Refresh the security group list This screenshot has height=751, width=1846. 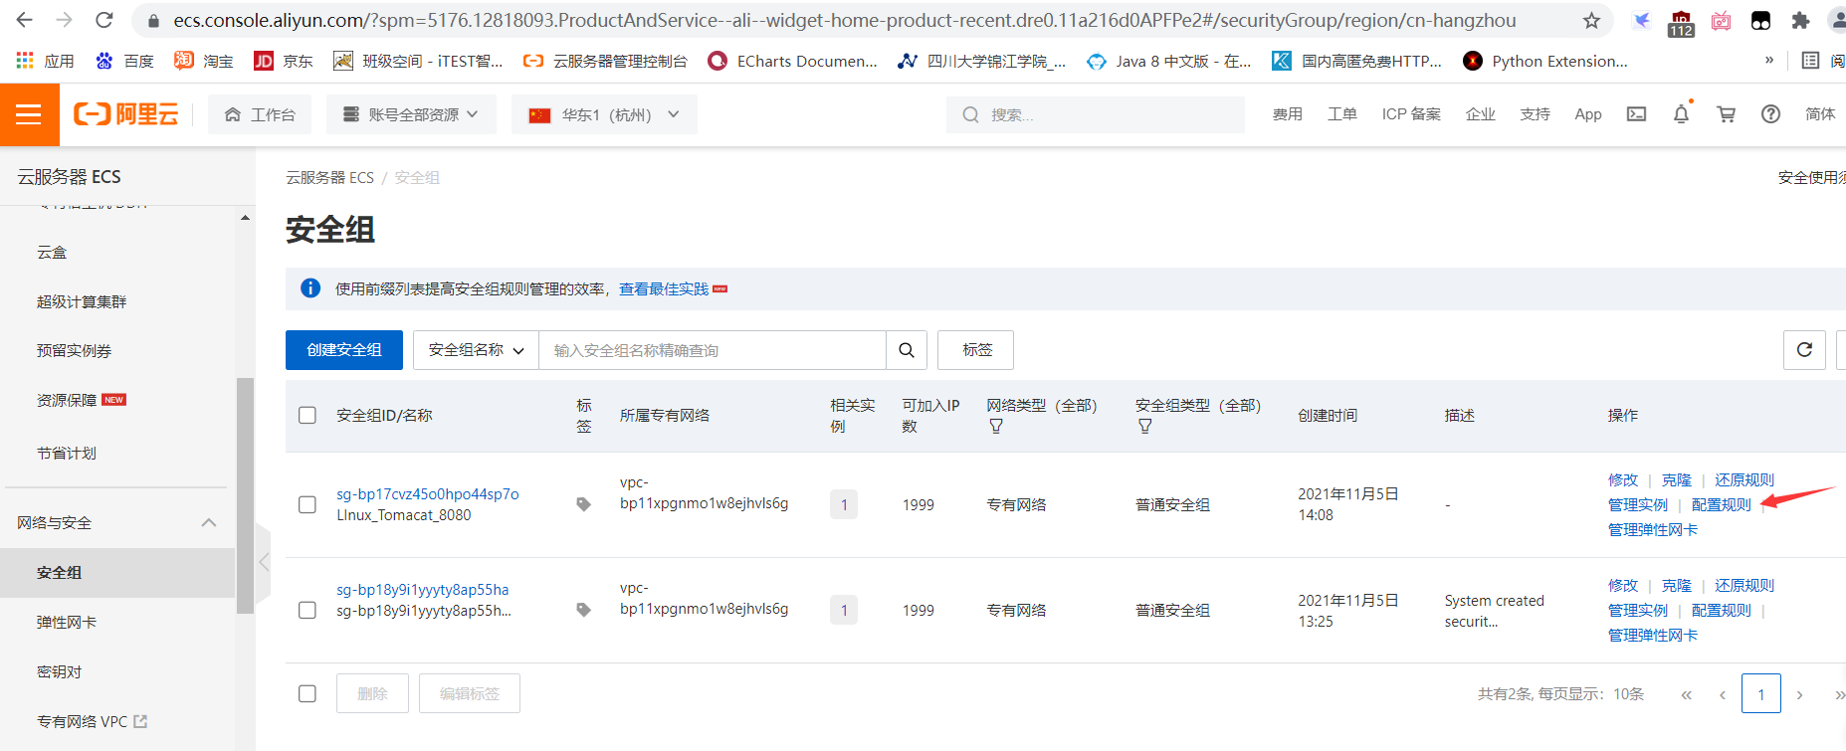coord(1804,350)
